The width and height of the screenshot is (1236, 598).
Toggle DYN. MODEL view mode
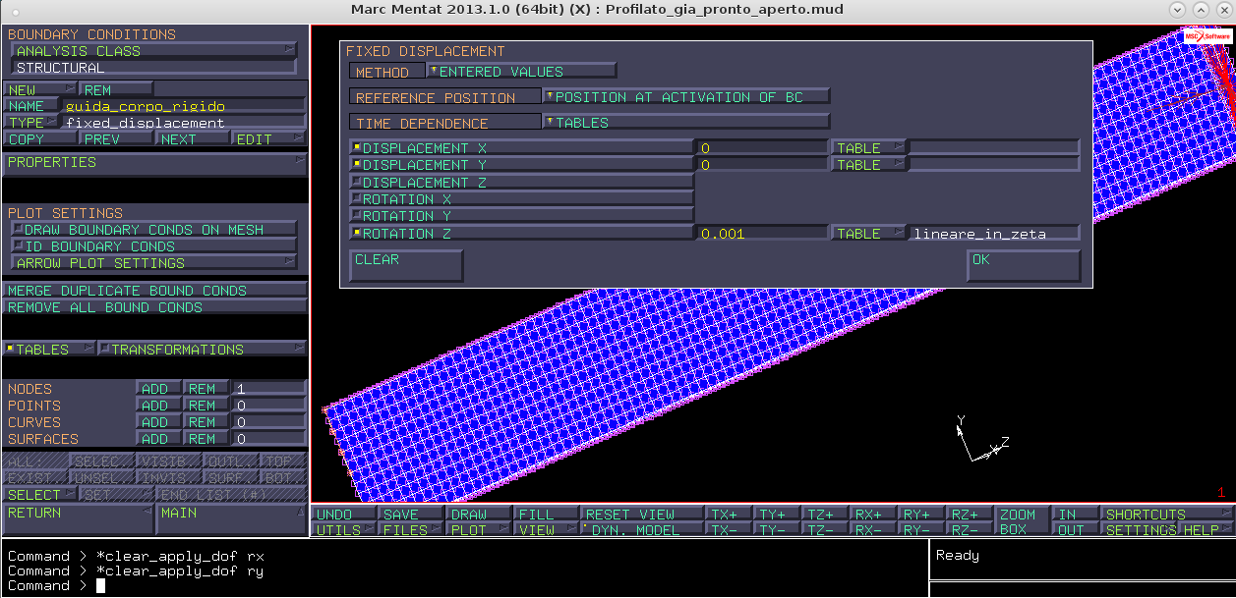point(642,530)
